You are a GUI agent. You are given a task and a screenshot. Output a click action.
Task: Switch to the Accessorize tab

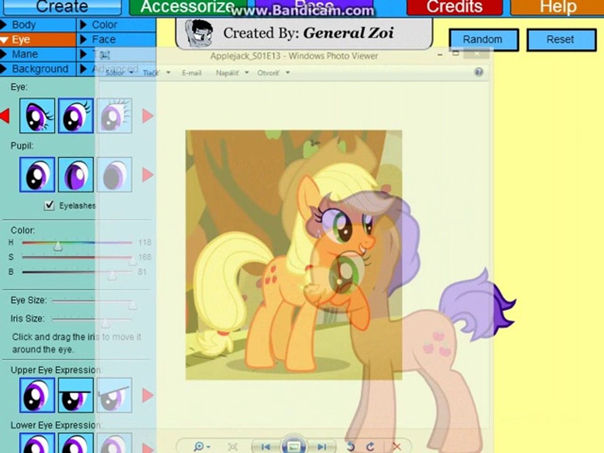(x=187, y=7)
